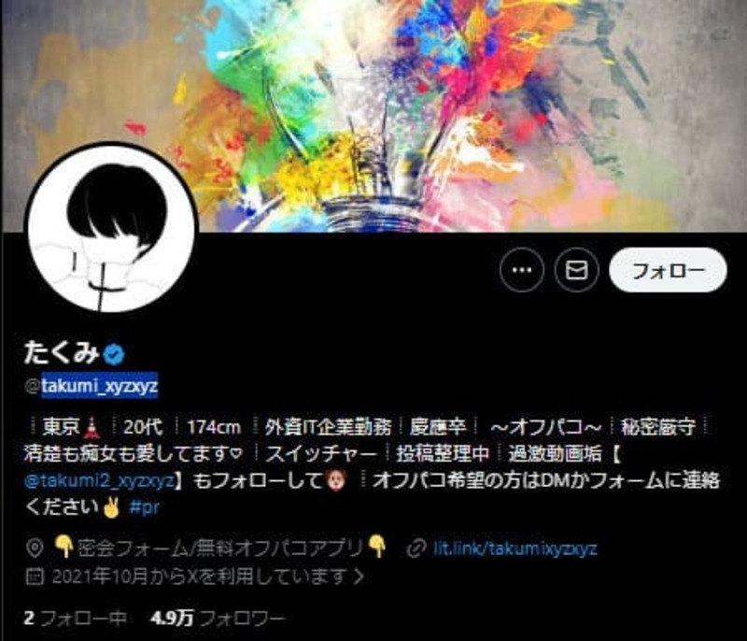Click the display name たくみ
The height and width of the screenshot is (641, 747).
point(62,352)
